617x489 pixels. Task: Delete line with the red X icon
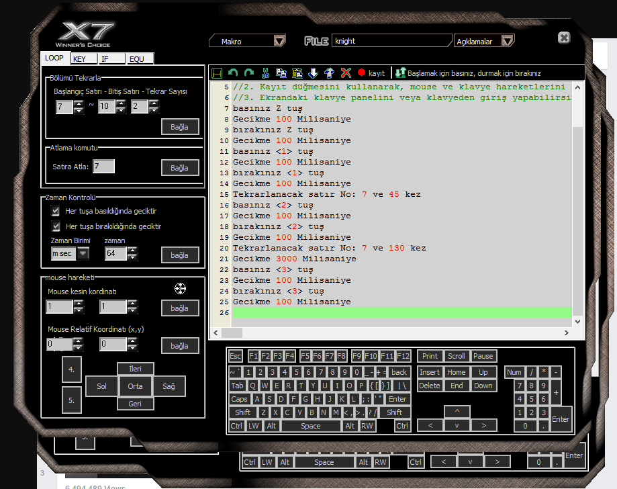pyautogui.click(x=346, y=73)
